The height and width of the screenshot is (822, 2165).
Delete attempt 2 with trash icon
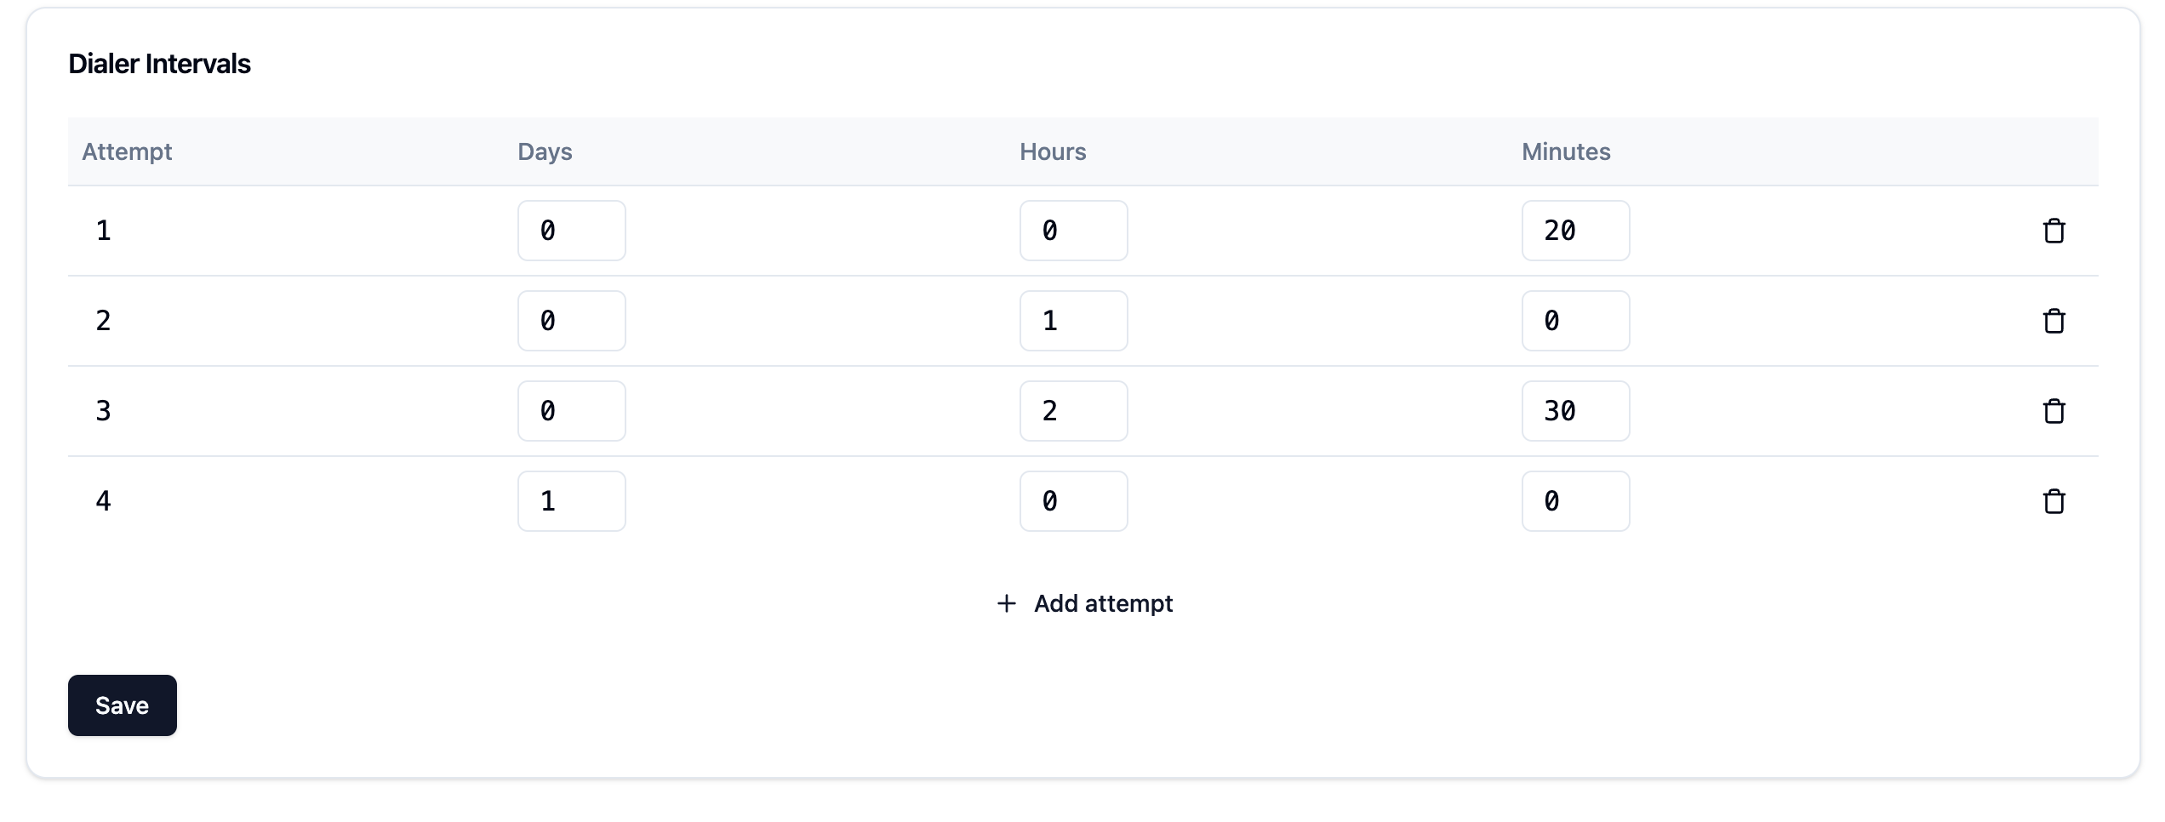2054,321
